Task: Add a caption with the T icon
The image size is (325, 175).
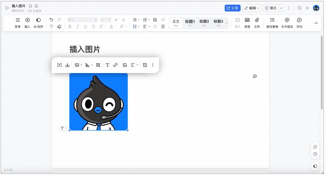Action: 107,65
